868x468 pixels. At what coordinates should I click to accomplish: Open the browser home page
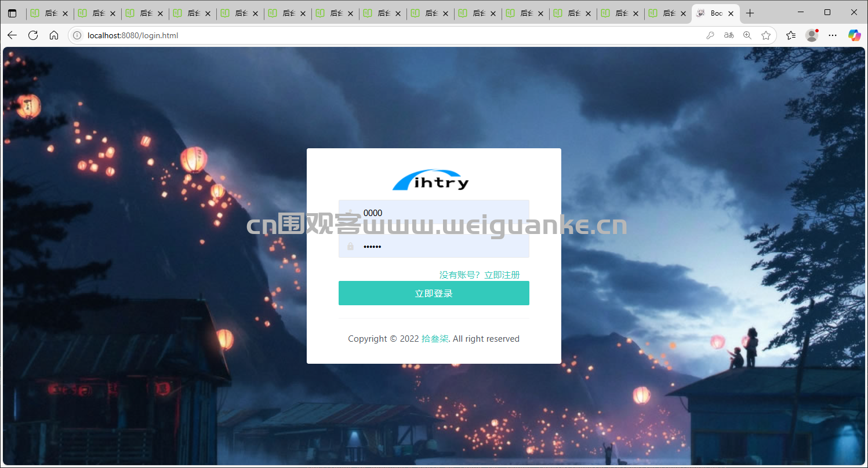coord(54,35)
